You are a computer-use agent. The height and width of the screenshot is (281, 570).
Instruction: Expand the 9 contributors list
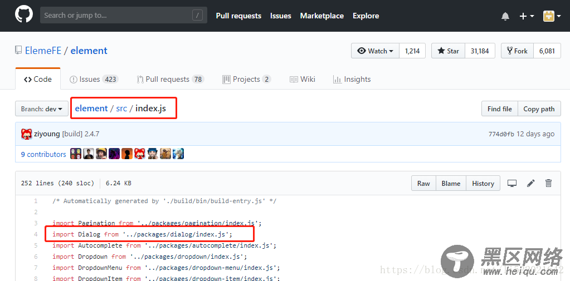(x=43, y=154)
